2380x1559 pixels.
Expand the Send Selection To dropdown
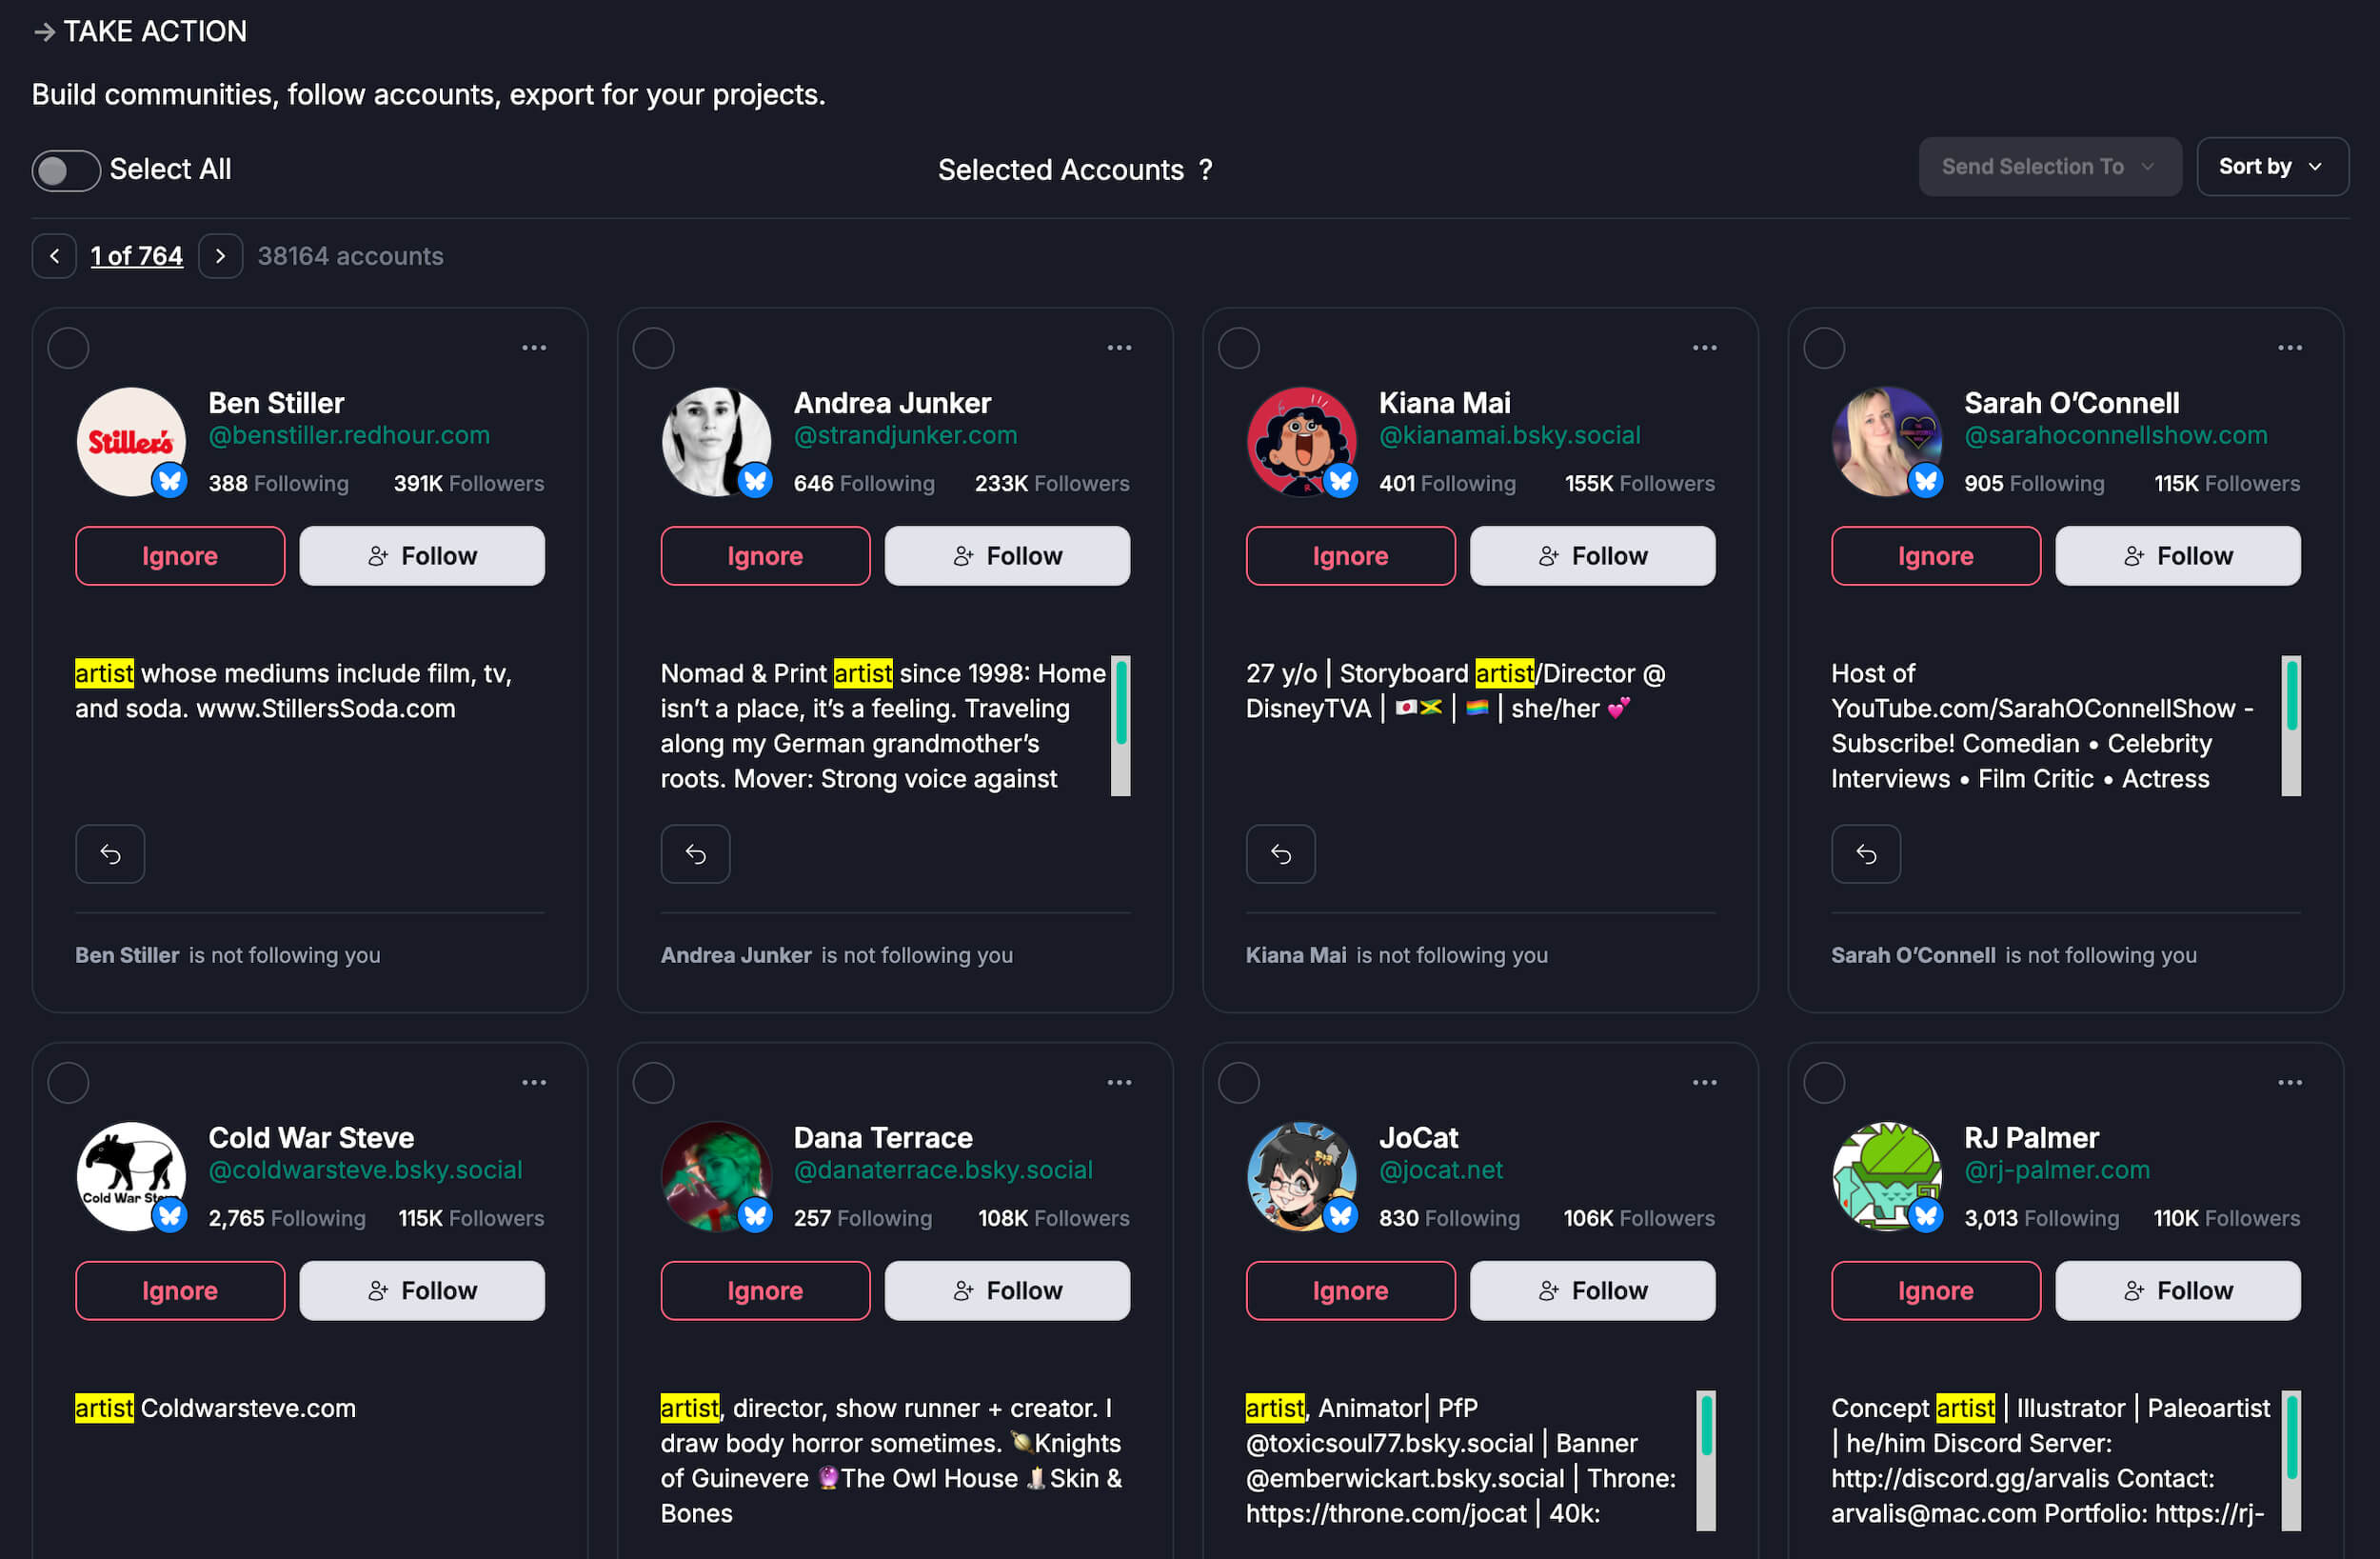(x=2049, y=167)
